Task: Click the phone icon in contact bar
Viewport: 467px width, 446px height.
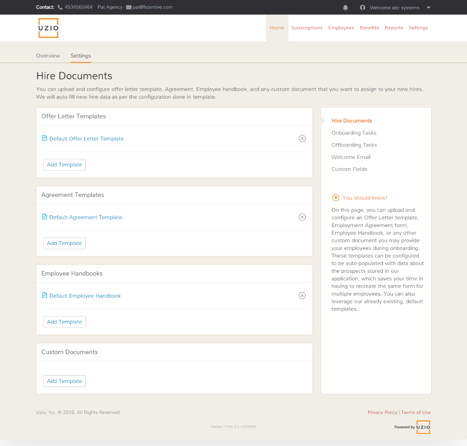Action: (60, 7)
